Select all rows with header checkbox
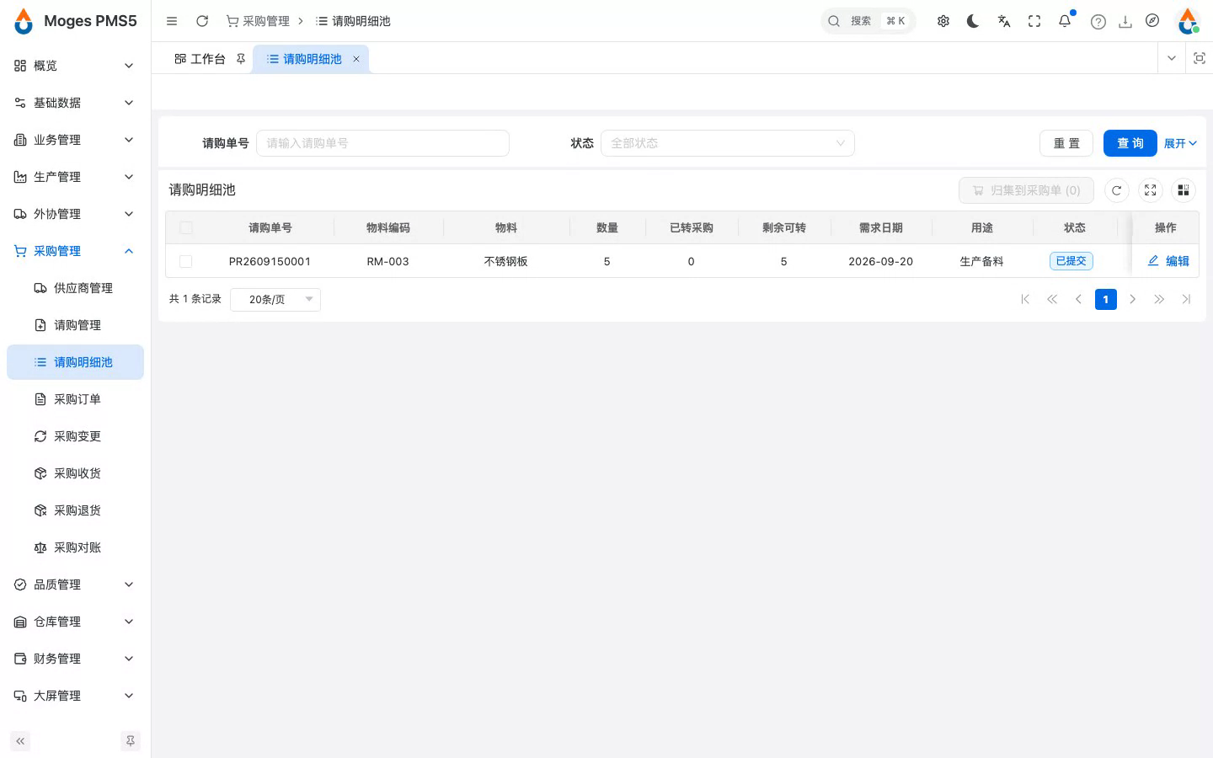Image resolution: width=1213 pixels, height=758 pixels. (186, 227)
